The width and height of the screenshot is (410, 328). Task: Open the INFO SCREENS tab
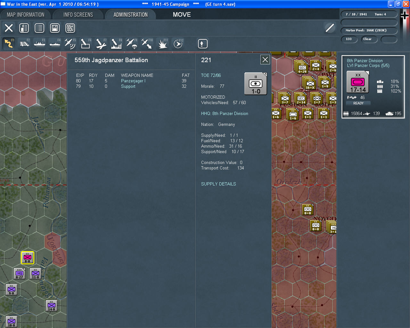(78, 15)
